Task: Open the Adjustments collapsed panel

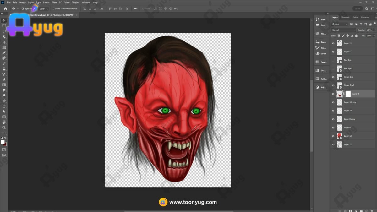Action: click(321, 87)
